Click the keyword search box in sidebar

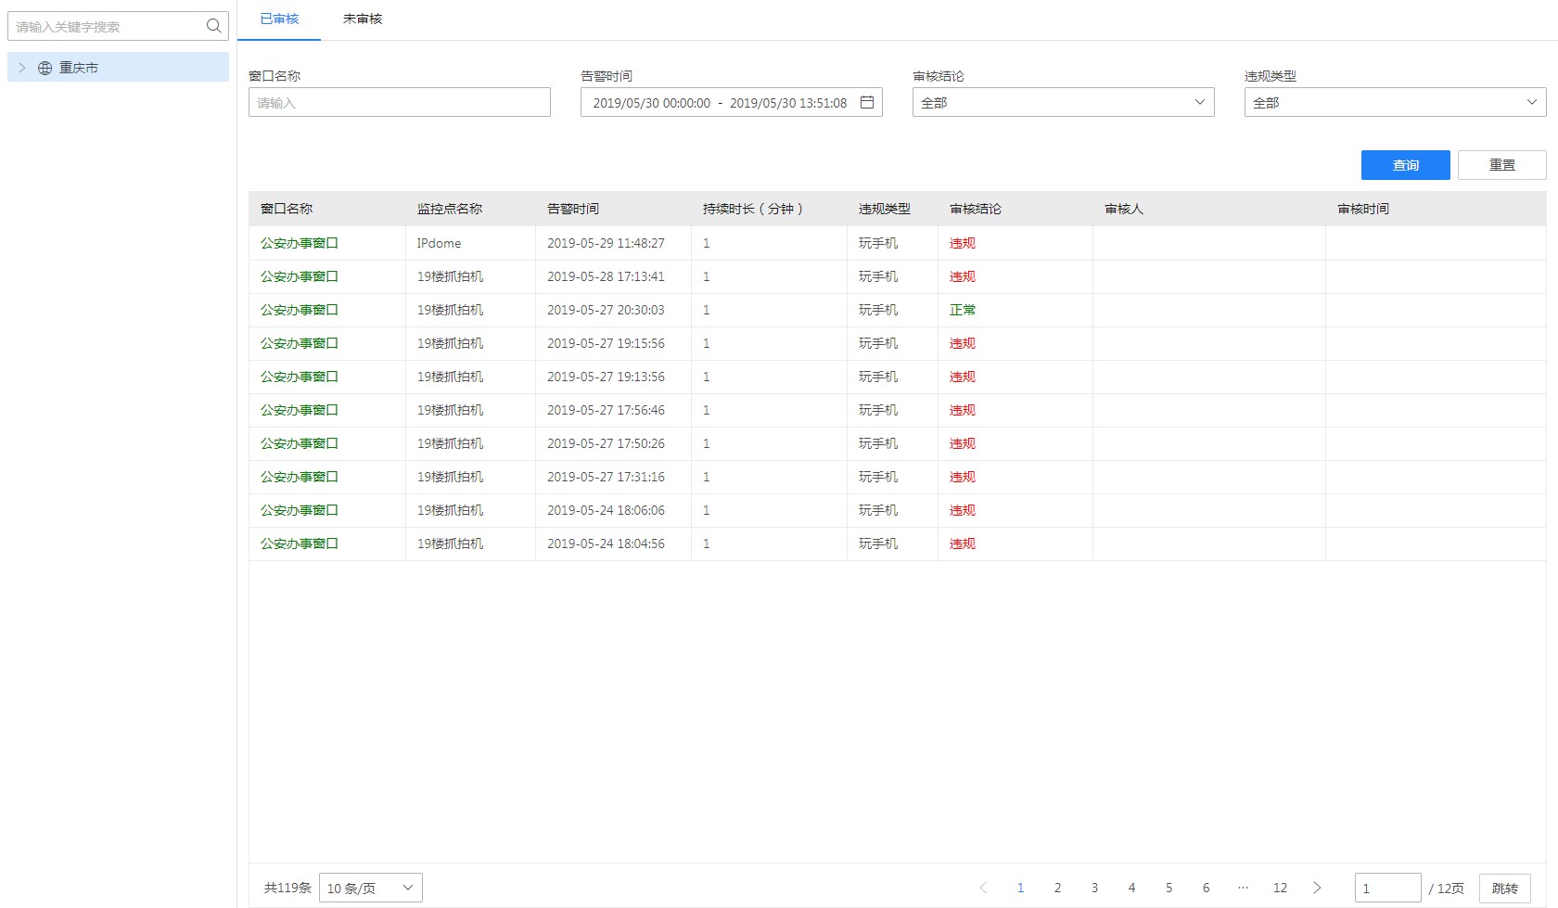[107, 26]
